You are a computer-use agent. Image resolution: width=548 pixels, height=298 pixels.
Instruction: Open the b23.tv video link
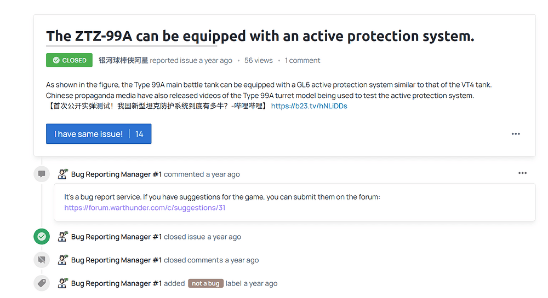(x=309, y=106)
